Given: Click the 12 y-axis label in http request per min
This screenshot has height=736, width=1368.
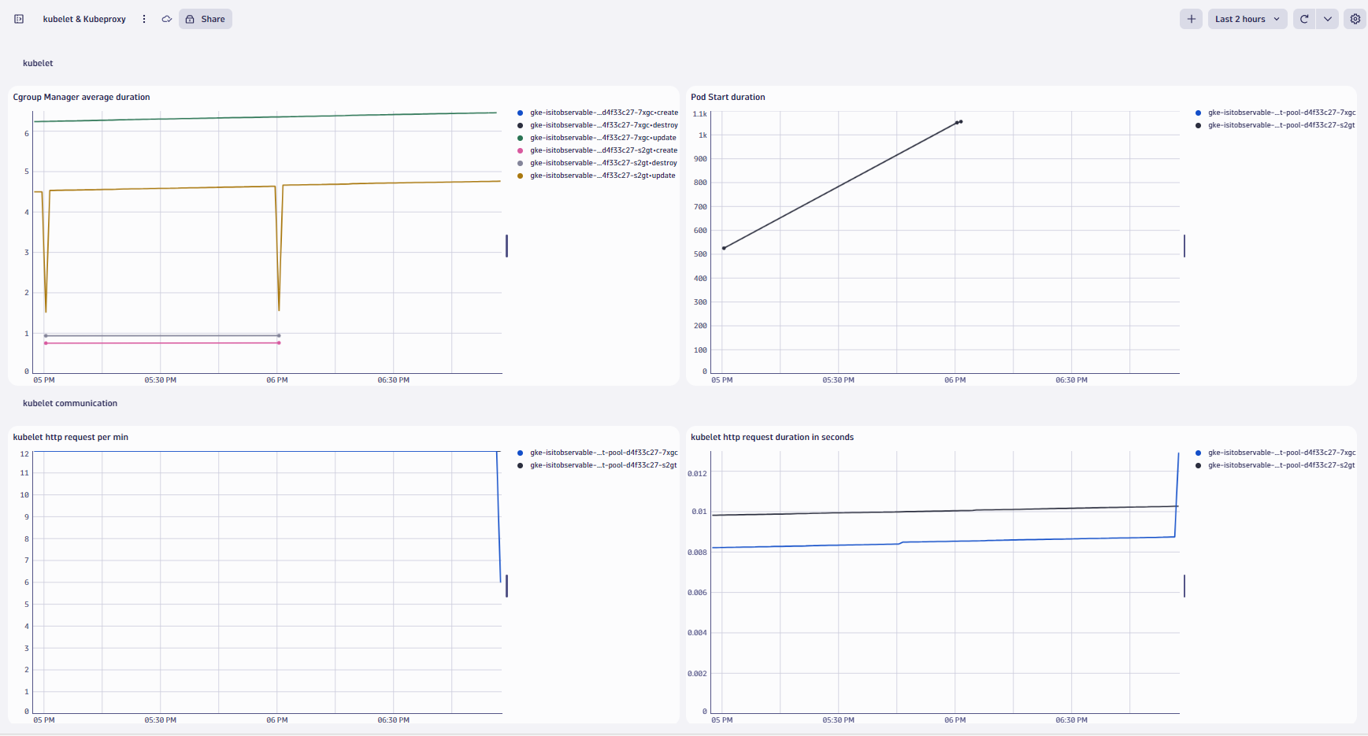Looking at the screenshot, I should click(24, 454).
